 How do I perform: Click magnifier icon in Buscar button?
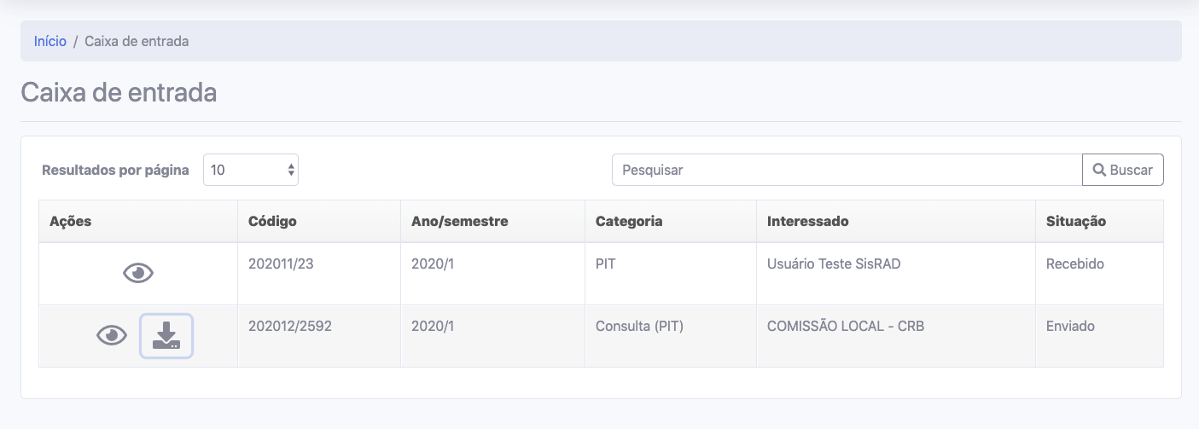pyautogui.click(x=1099, y=170)
